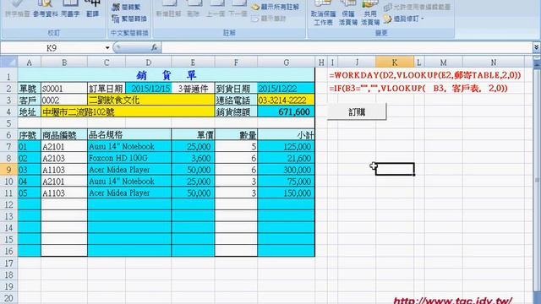Convert text with 簡轉繁
Viewport: 541px width, 304px height.
tap(126, 7)
